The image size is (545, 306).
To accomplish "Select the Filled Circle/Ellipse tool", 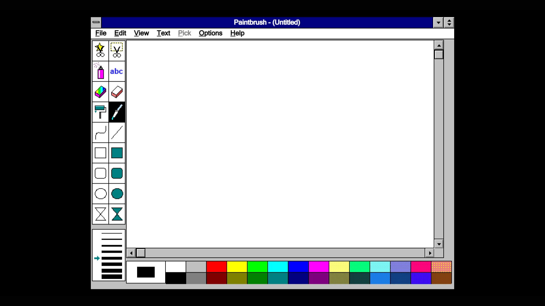I will 117,194.
